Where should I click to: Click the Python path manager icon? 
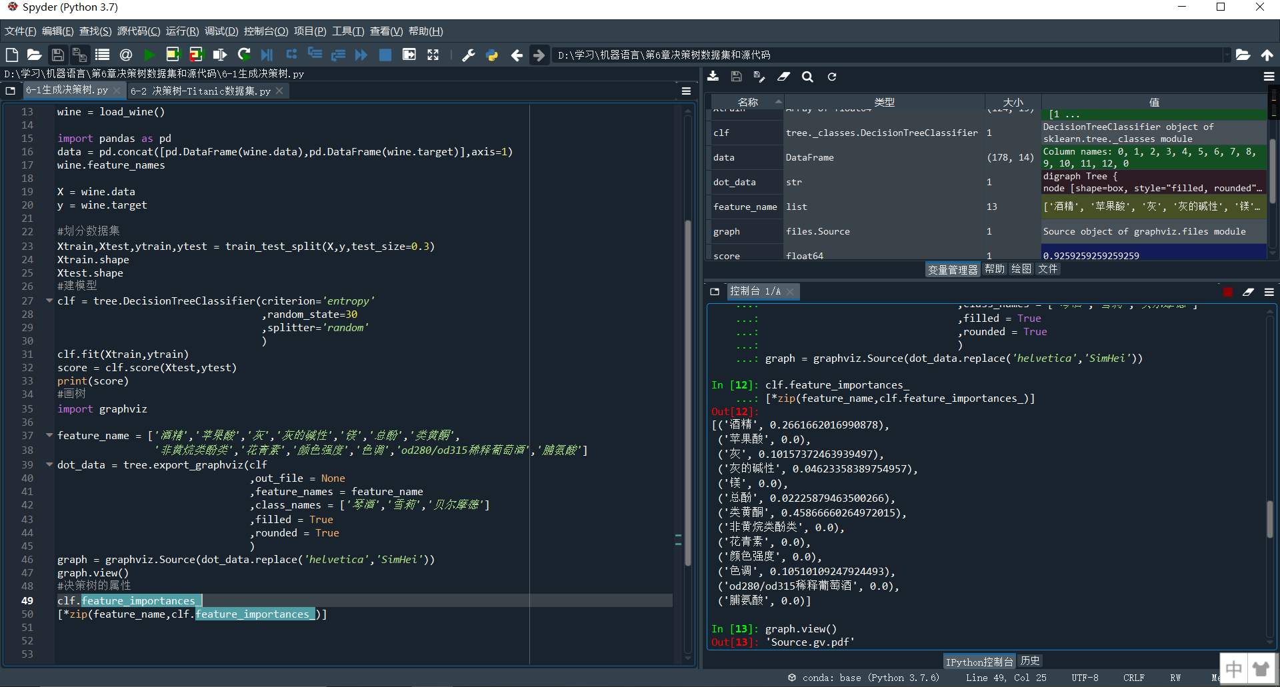492,55
